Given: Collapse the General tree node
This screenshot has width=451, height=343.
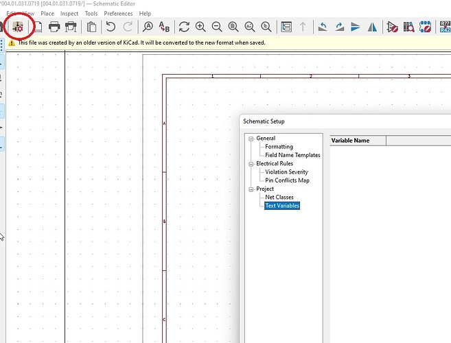Looking at the screenshot, I should (251, 139).
